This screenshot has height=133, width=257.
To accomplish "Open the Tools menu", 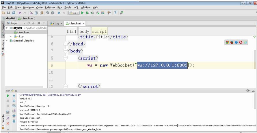I will pos(68,7).
